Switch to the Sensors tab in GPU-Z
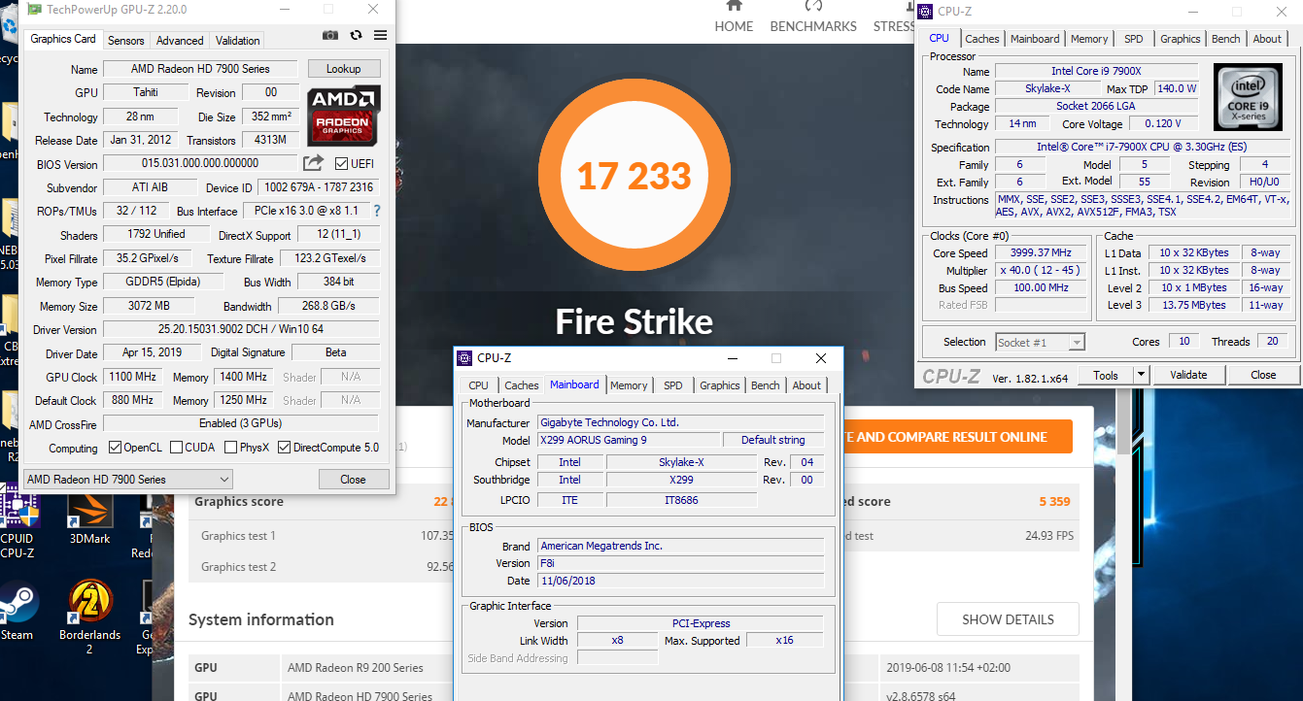The width and height of the screenshot is (1303, 701). coord(126,41)
